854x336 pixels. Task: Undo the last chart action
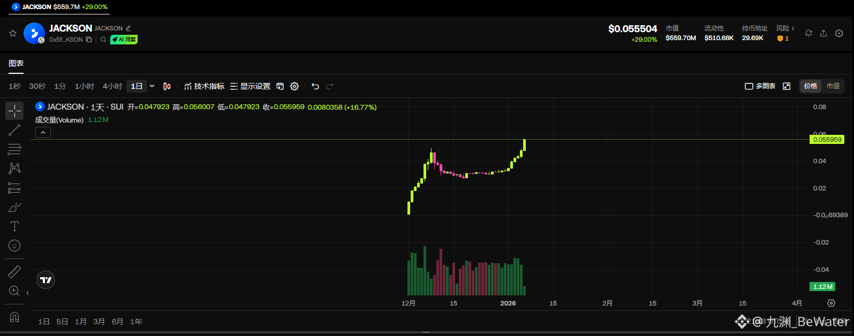point(315,86)
